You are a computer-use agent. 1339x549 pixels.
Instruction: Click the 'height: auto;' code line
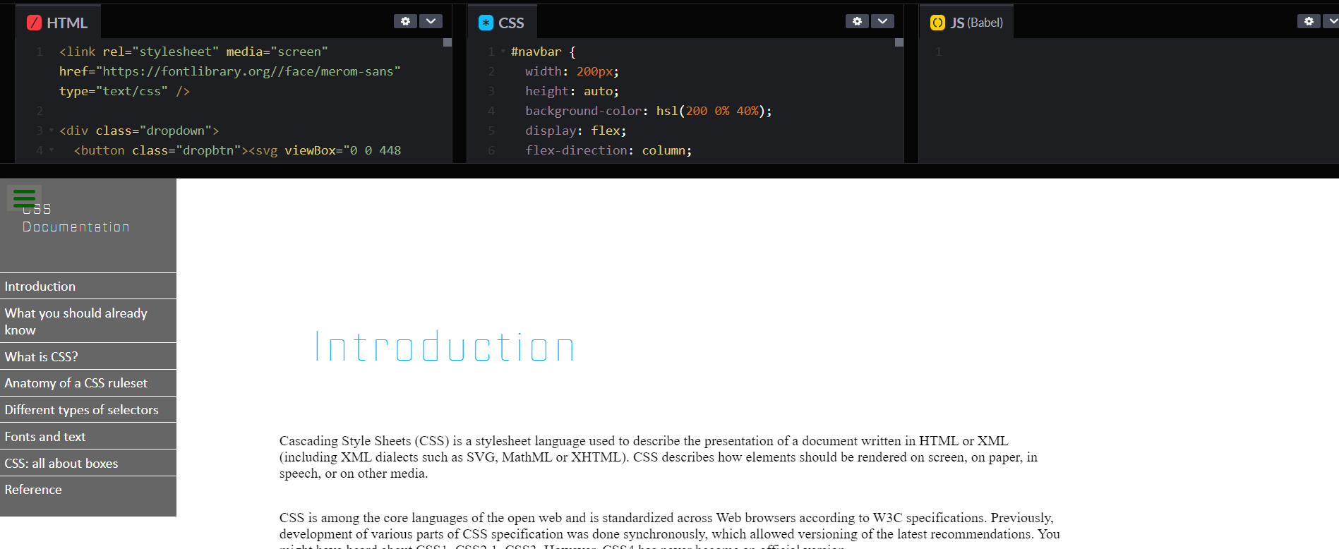tap(572, 91)
